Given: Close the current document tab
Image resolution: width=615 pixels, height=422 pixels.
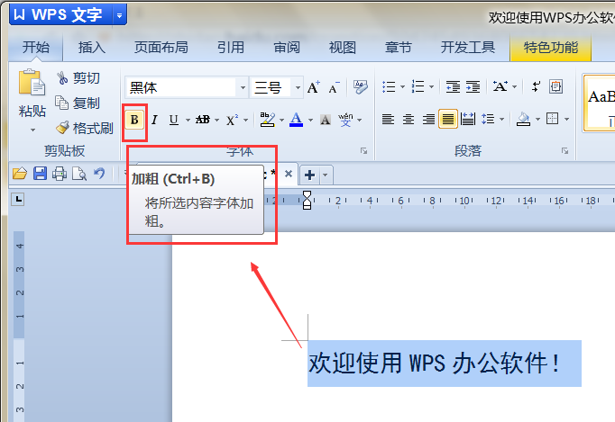Looking at the screenshot, I should tap(289, 174).
